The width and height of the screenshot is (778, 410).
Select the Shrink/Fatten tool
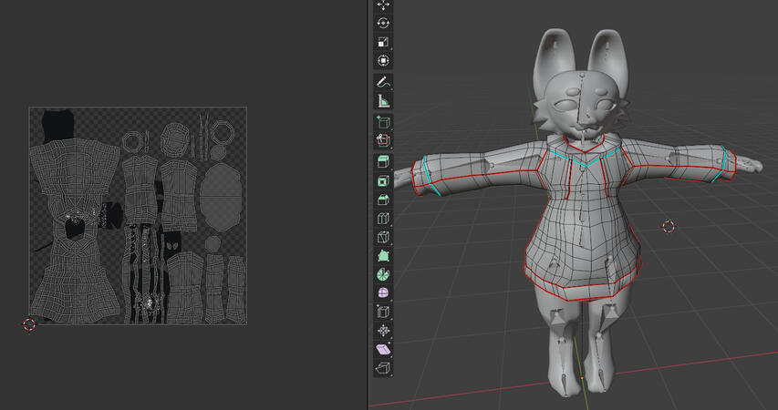coord(383,331)
